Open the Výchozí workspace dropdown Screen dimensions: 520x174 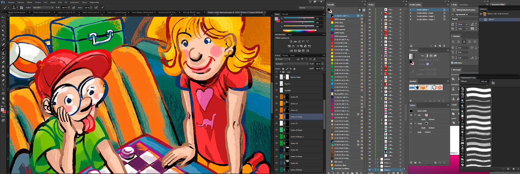311,8
